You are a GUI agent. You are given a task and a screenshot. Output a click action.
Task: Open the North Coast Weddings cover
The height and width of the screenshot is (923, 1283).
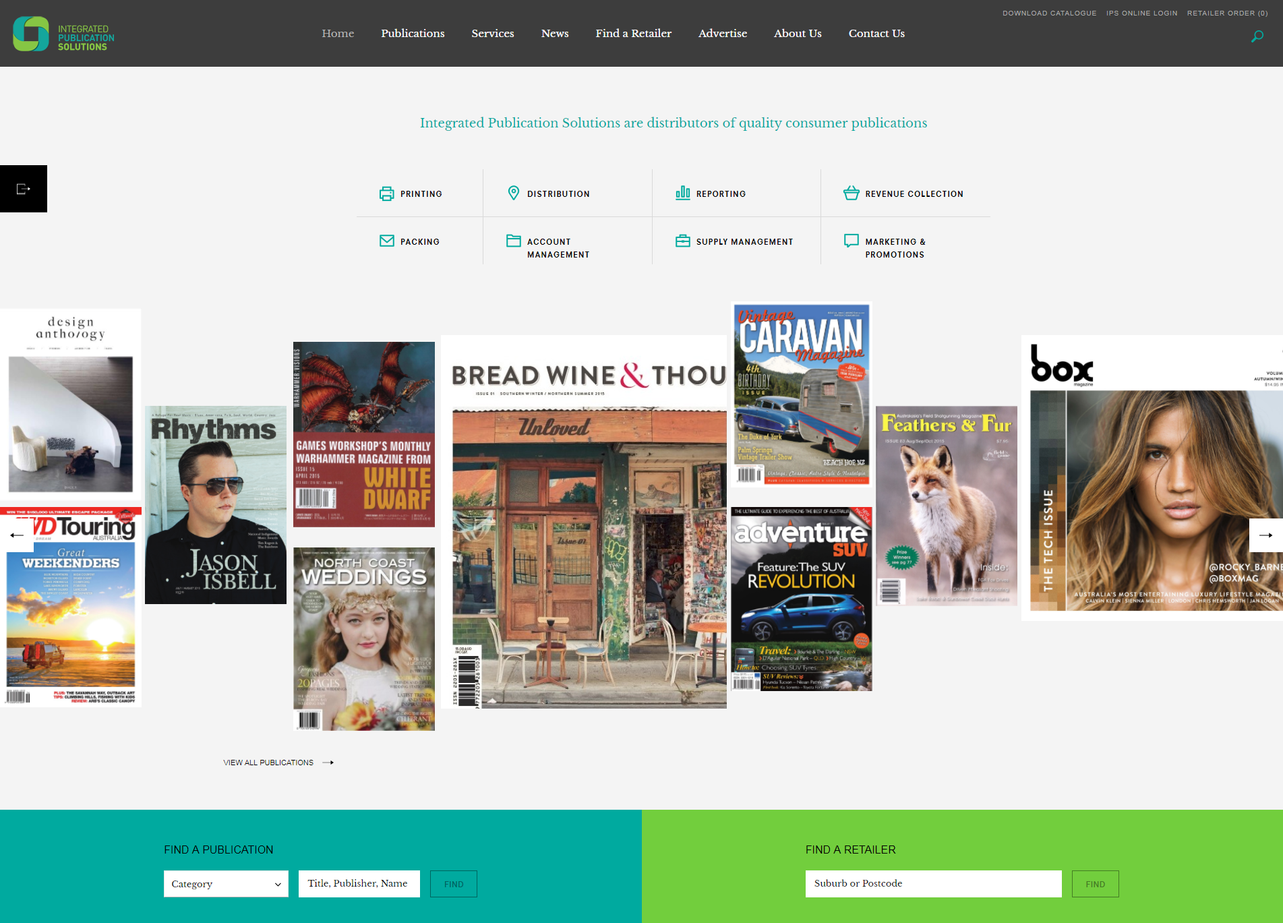[x=364, y=639]
